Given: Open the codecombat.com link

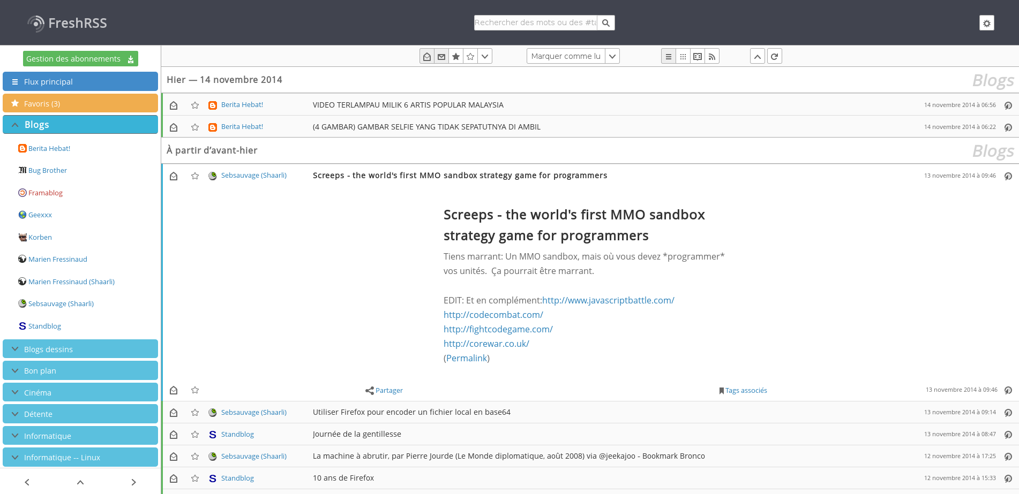Looking at the screenshot, I should coord(493,315).
